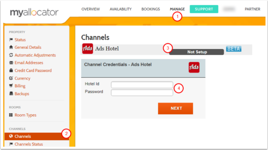Click the grid icon beside Room Types
This screenshot has height=150, width=268.
click(x=11, y=115)
